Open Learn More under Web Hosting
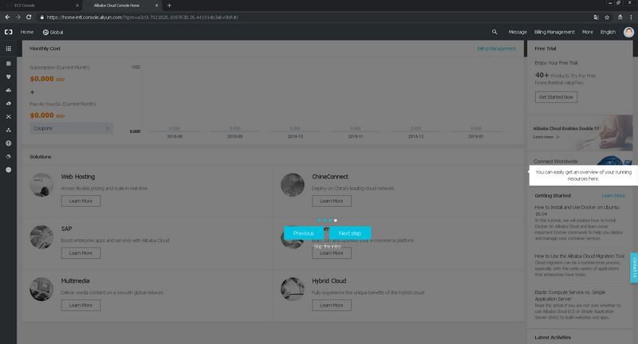Image resolution: width=638 pixels, height=344 pixels. pyautogui.click(x=81, y=201)
